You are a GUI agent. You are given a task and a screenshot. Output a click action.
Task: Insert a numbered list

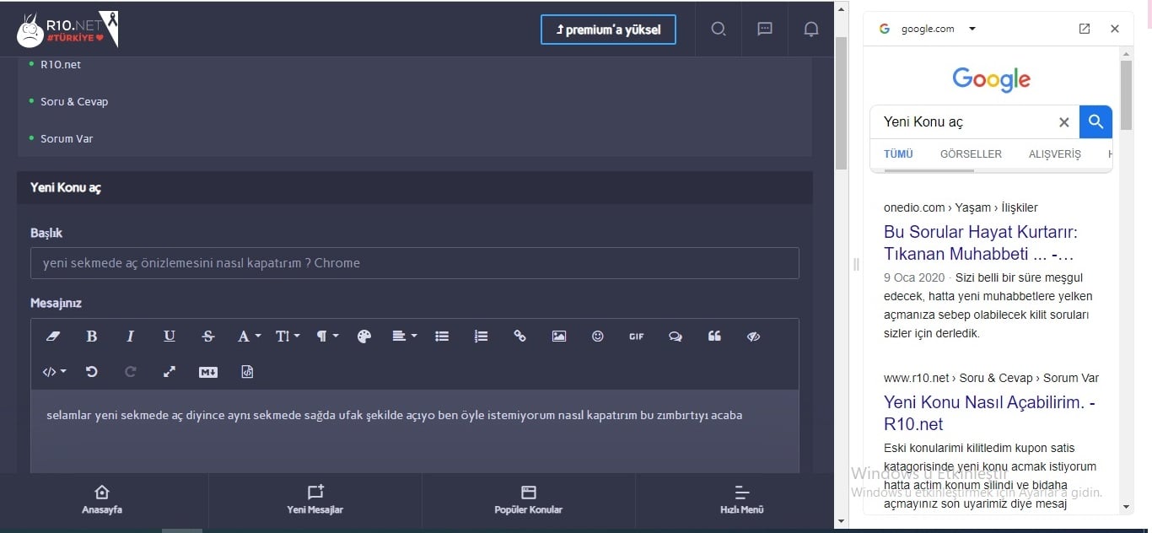[481, 336]
